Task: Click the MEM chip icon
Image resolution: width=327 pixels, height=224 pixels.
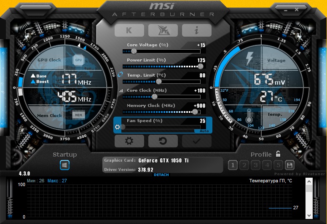Action: 78,115
